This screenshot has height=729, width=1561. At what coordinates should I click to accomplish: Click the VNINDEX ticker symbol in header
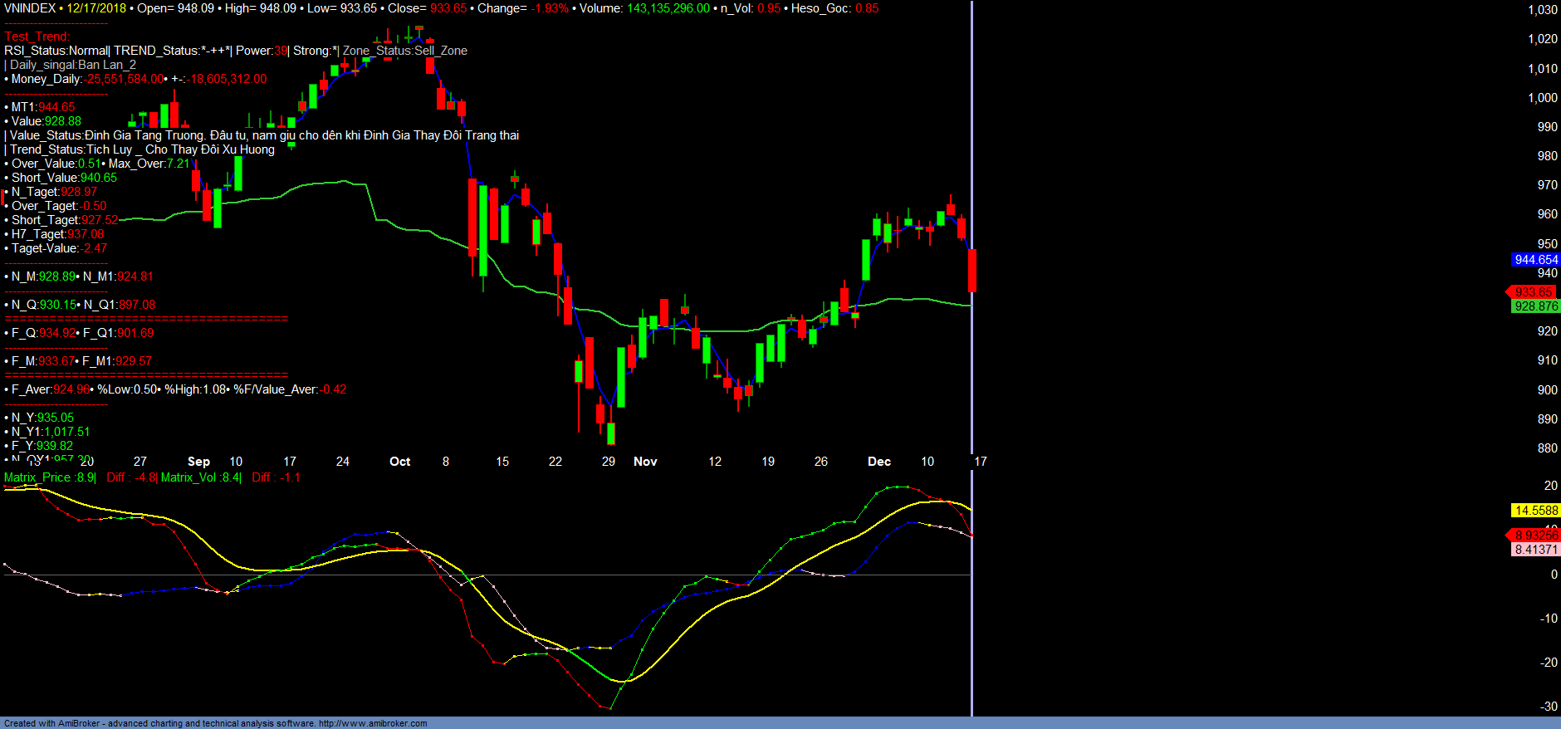pyautogui.click(x=30, y=8)
